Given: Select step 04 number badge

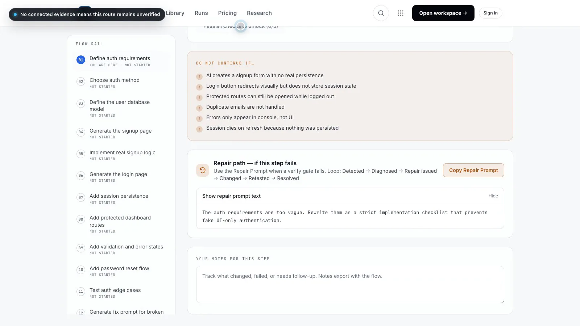Looking at the screenshot, I should tap(81, 132).
